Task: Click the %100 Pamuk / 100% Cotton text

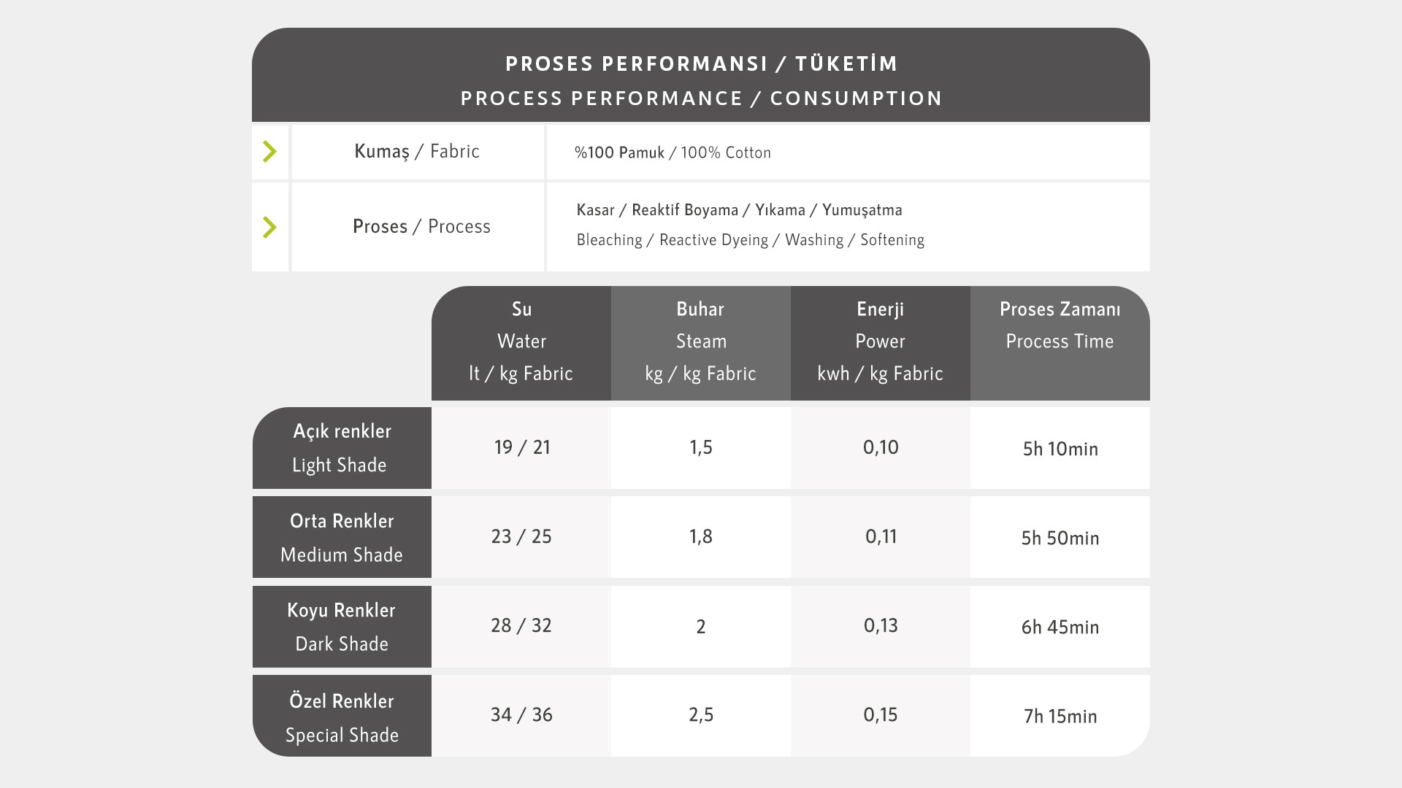Action: pyautogui.click(x=673, y=152)
